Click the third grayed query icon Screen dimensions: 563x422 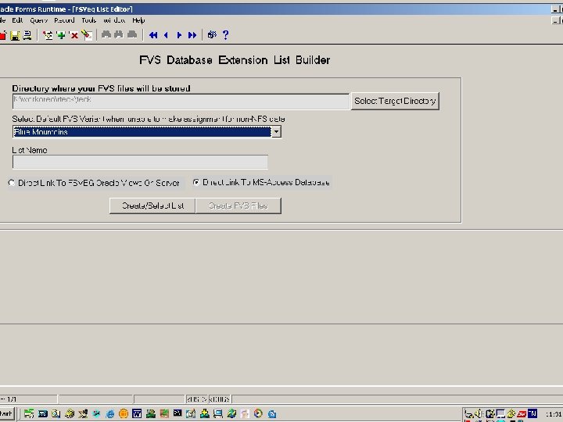pyautogui.click(x=132, y=35)
